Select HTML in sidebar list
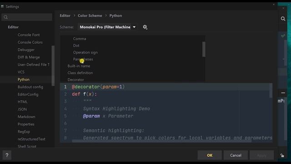The image size is (291, 164). [x=23, y=102]
